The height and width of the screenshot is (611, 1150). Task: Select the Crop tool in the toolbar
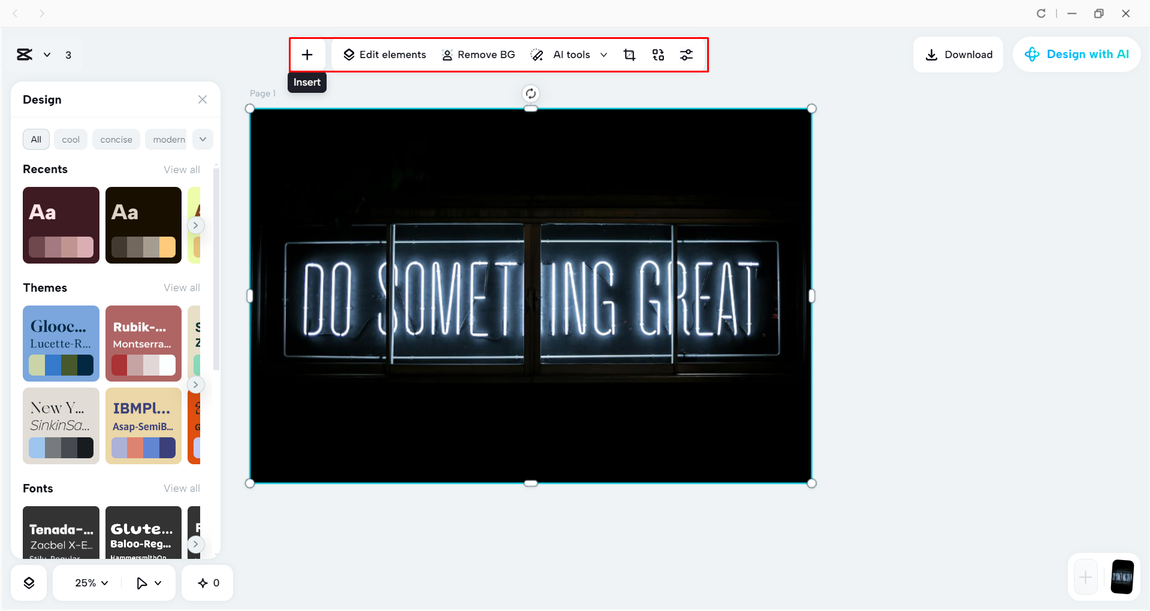click(629, 55)
